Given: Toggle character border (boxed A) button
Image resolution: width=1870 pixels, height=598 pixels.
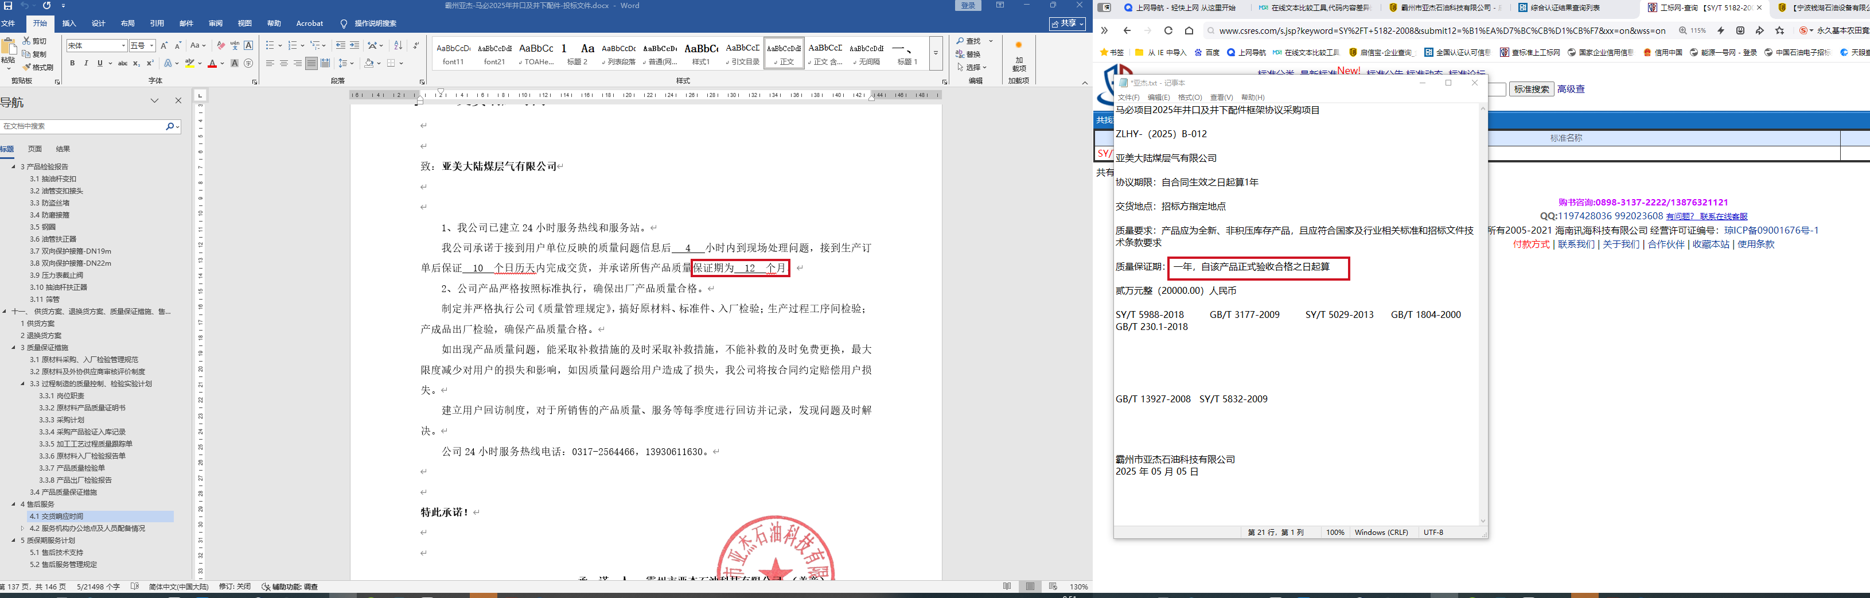Looking at the screenshot, I should tap(248, 45).
